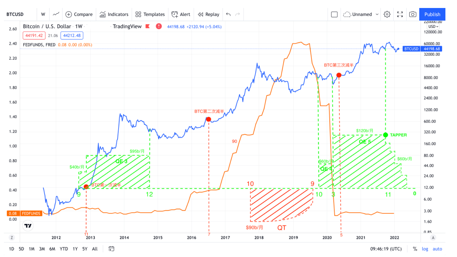Viewport: 457px width, 257px height.
Task: Redo the chart action
Action: [238, 14]
